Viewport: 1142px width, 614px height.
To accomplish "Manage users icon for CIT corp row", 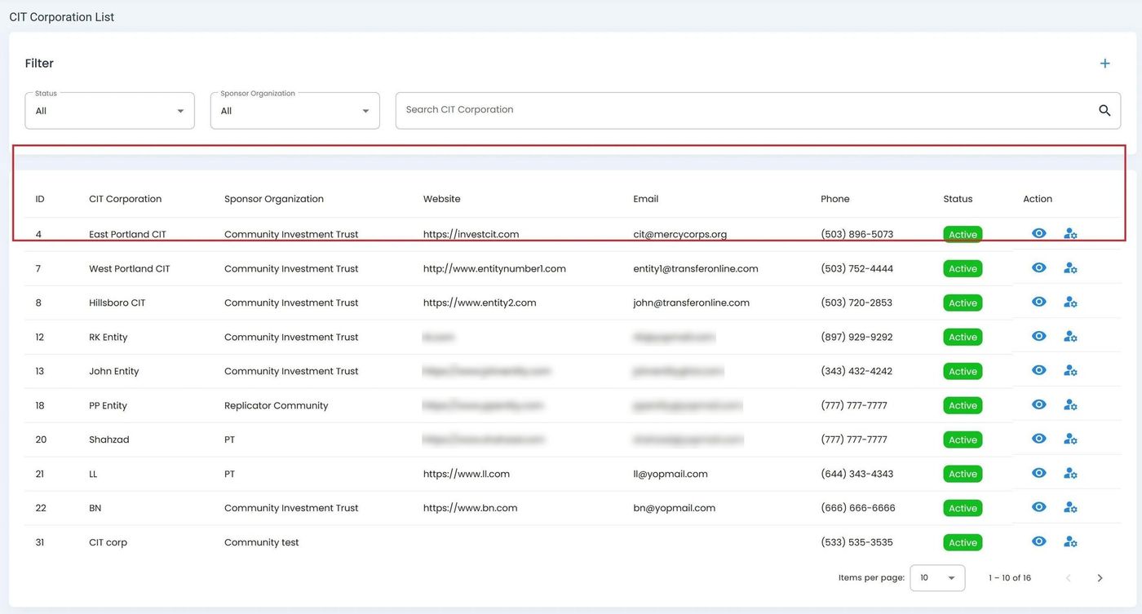I will pos(1070,542).
